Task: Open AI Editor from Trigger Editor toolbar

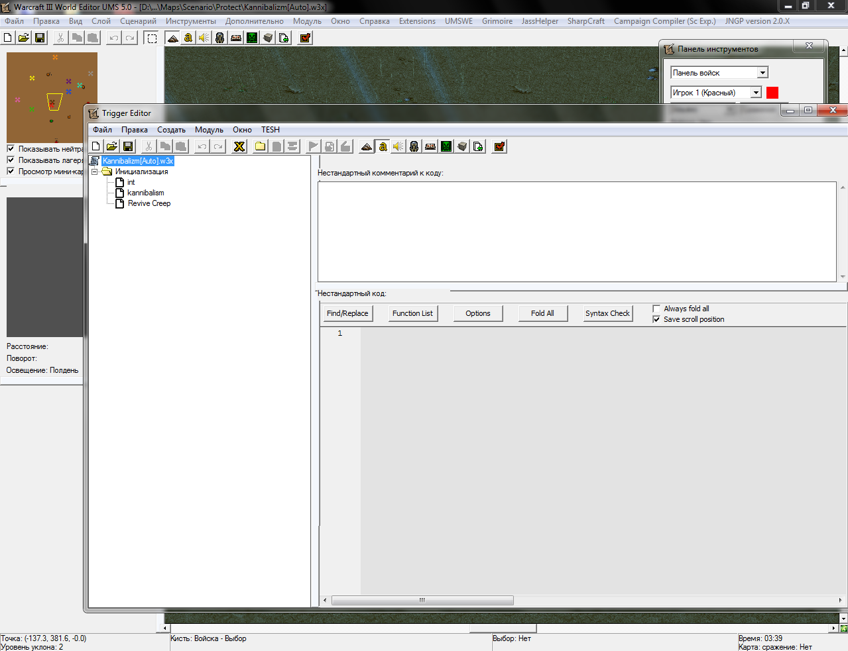Action: point(446,146)
